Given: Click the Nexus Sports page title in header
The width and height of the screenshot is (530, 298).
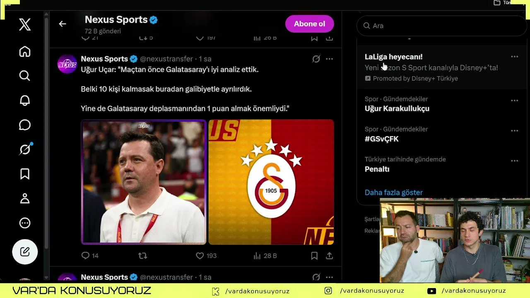Looking at the screenshot, I should click(116, 19).
